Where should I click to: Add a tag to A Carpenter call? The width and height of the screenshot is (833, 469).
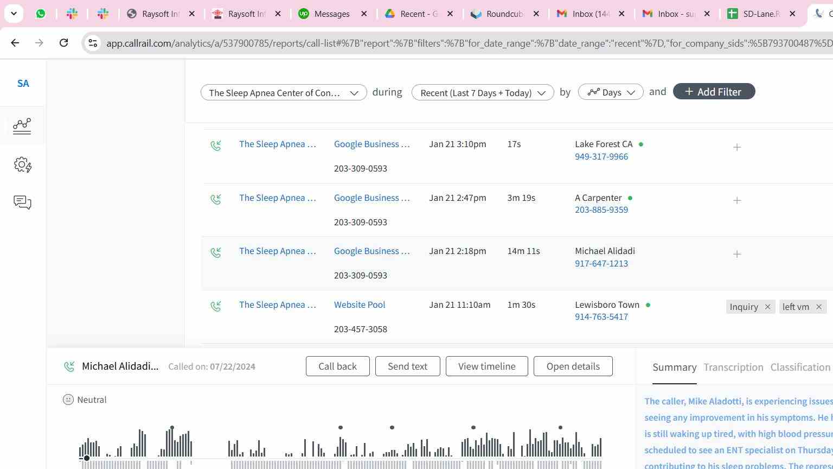737,200
